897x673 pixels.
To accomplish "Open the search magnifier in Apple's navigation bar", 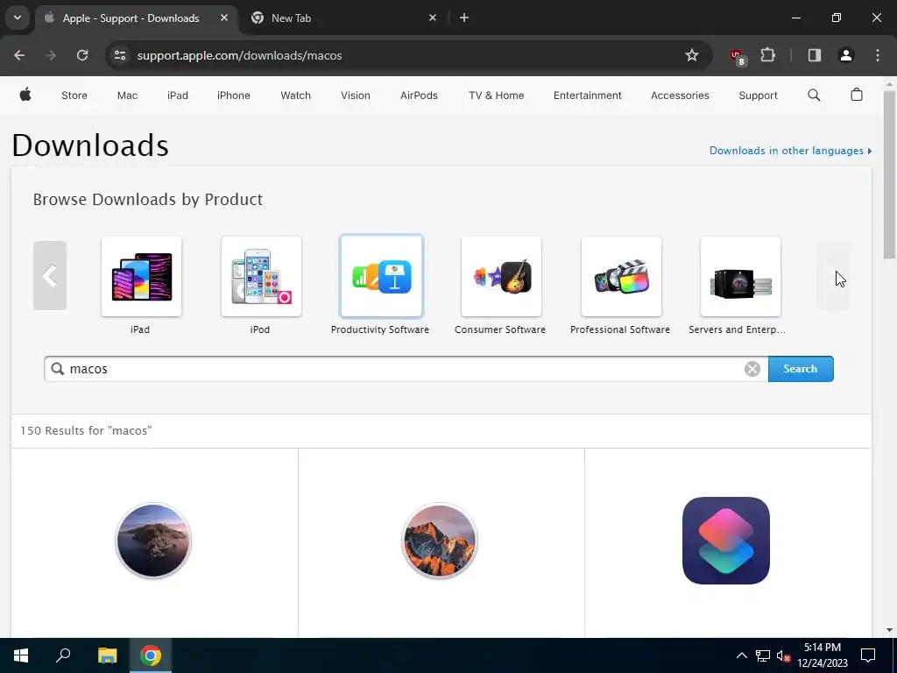I will 814,95.
